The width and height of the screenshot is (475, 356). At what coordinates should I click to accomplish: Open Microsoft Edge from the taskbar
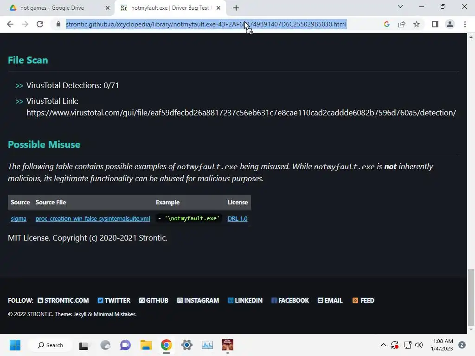pyautogui.click(x=105, y=345)
